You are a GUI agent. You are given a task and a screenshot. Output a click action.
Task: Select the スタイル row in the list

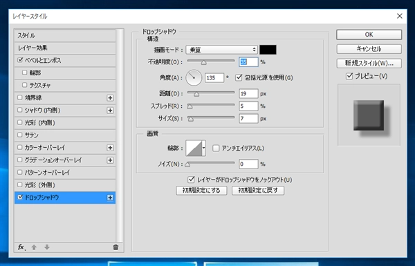[x=65, y=35]
